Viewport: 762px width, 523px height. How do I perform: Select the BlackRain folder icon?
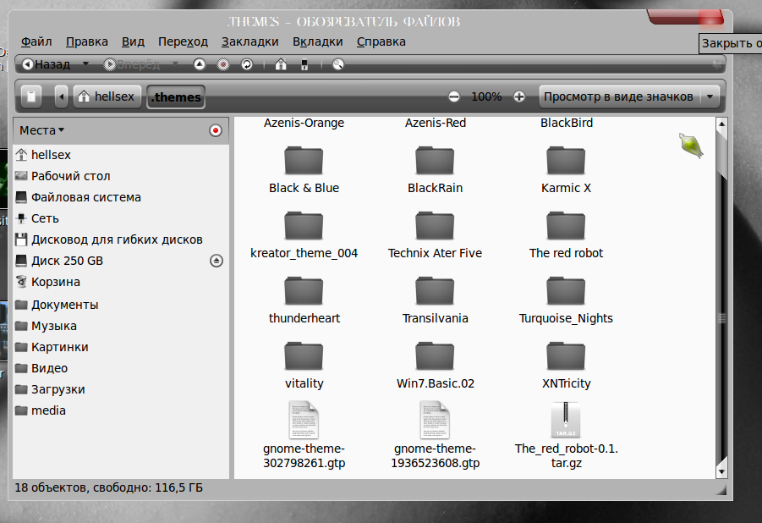pos(435,161)
